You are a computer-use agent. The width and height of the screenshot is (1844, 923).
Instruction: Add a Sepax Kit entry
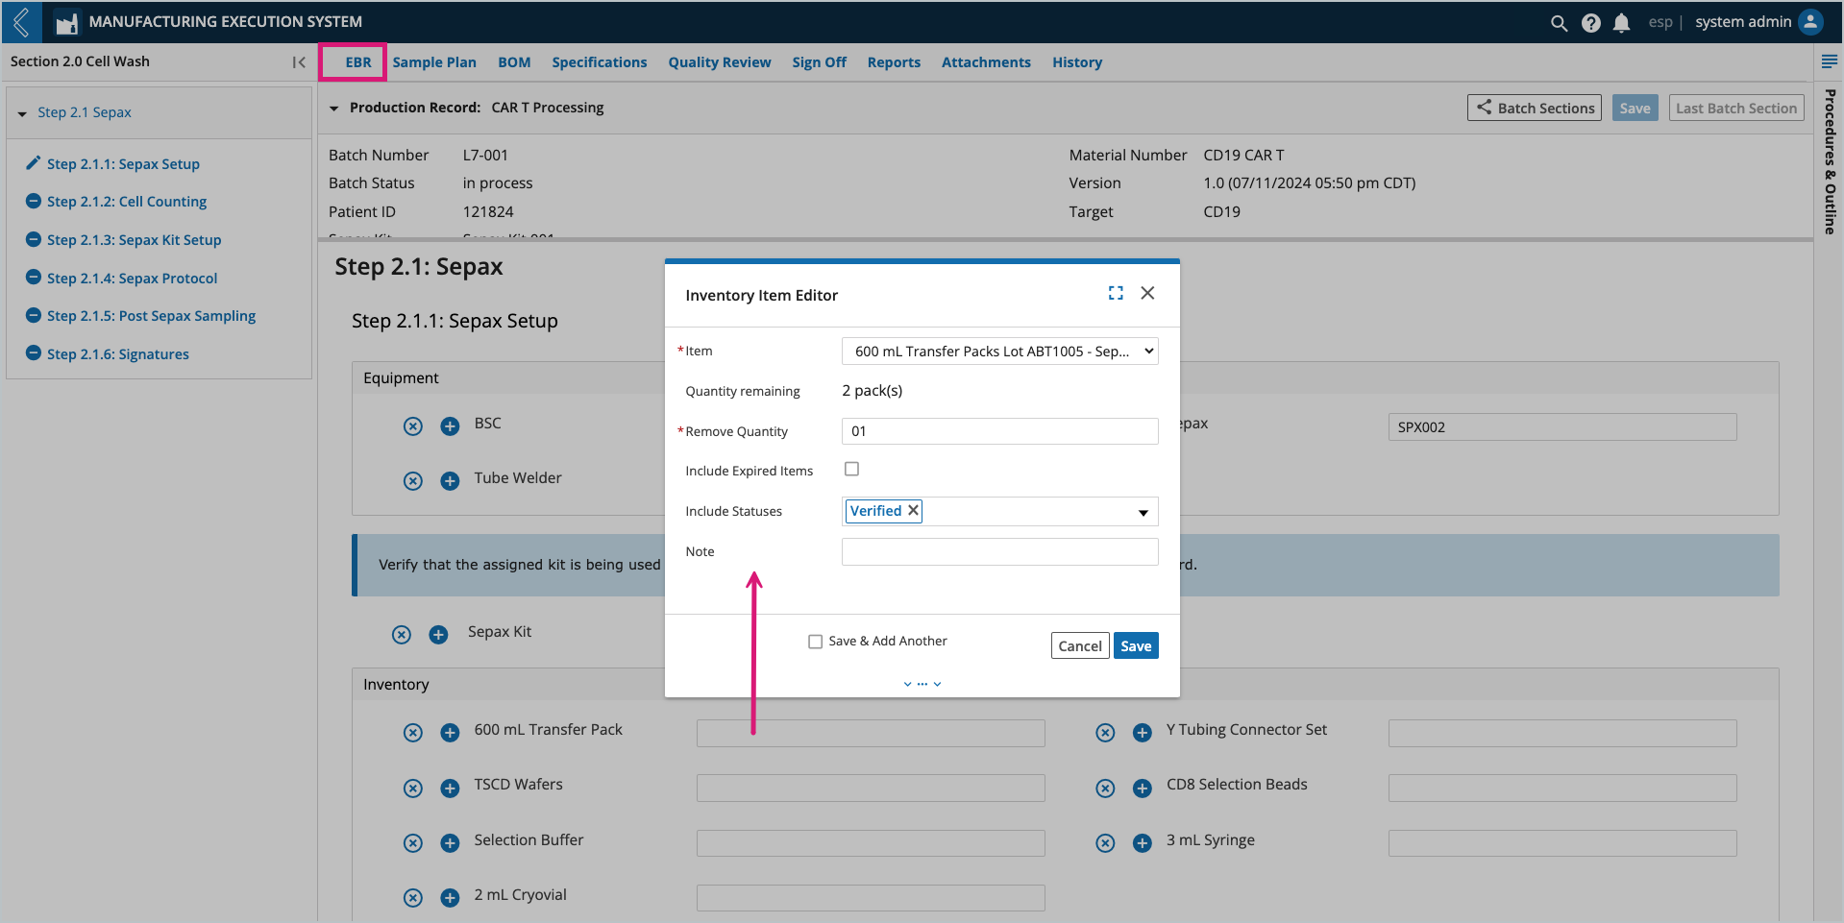438,635
